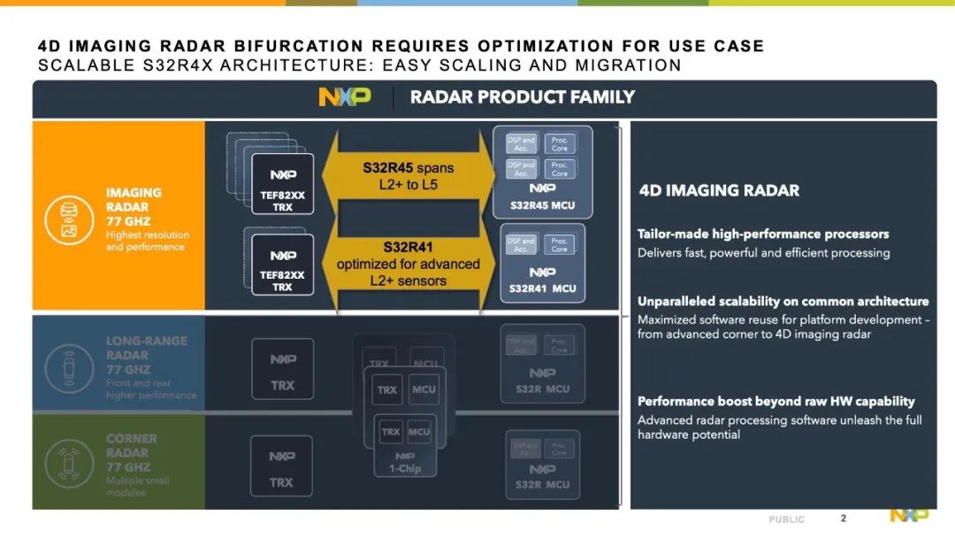
Task: Click the corner radar S32R MCU chip
Action: point(543,465)
